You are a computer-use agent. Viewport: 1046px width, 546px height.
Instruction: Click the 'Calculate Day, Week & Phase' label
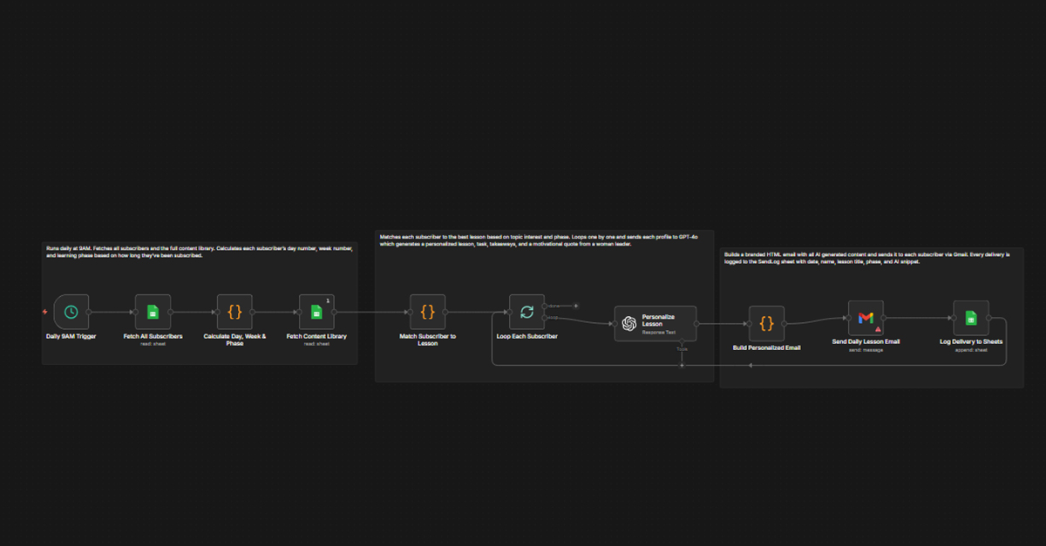tap(234, 340)
